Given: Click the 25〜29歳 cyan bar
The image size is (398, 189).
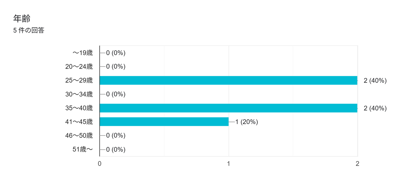Looking at the screenshot, I should point(228,81).
